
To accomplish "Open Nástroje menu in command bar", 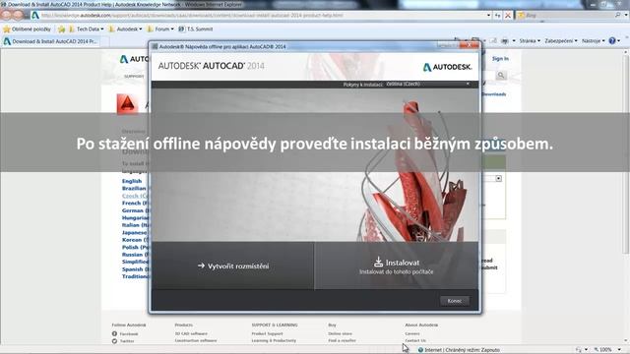I will (x=593, y=41).
